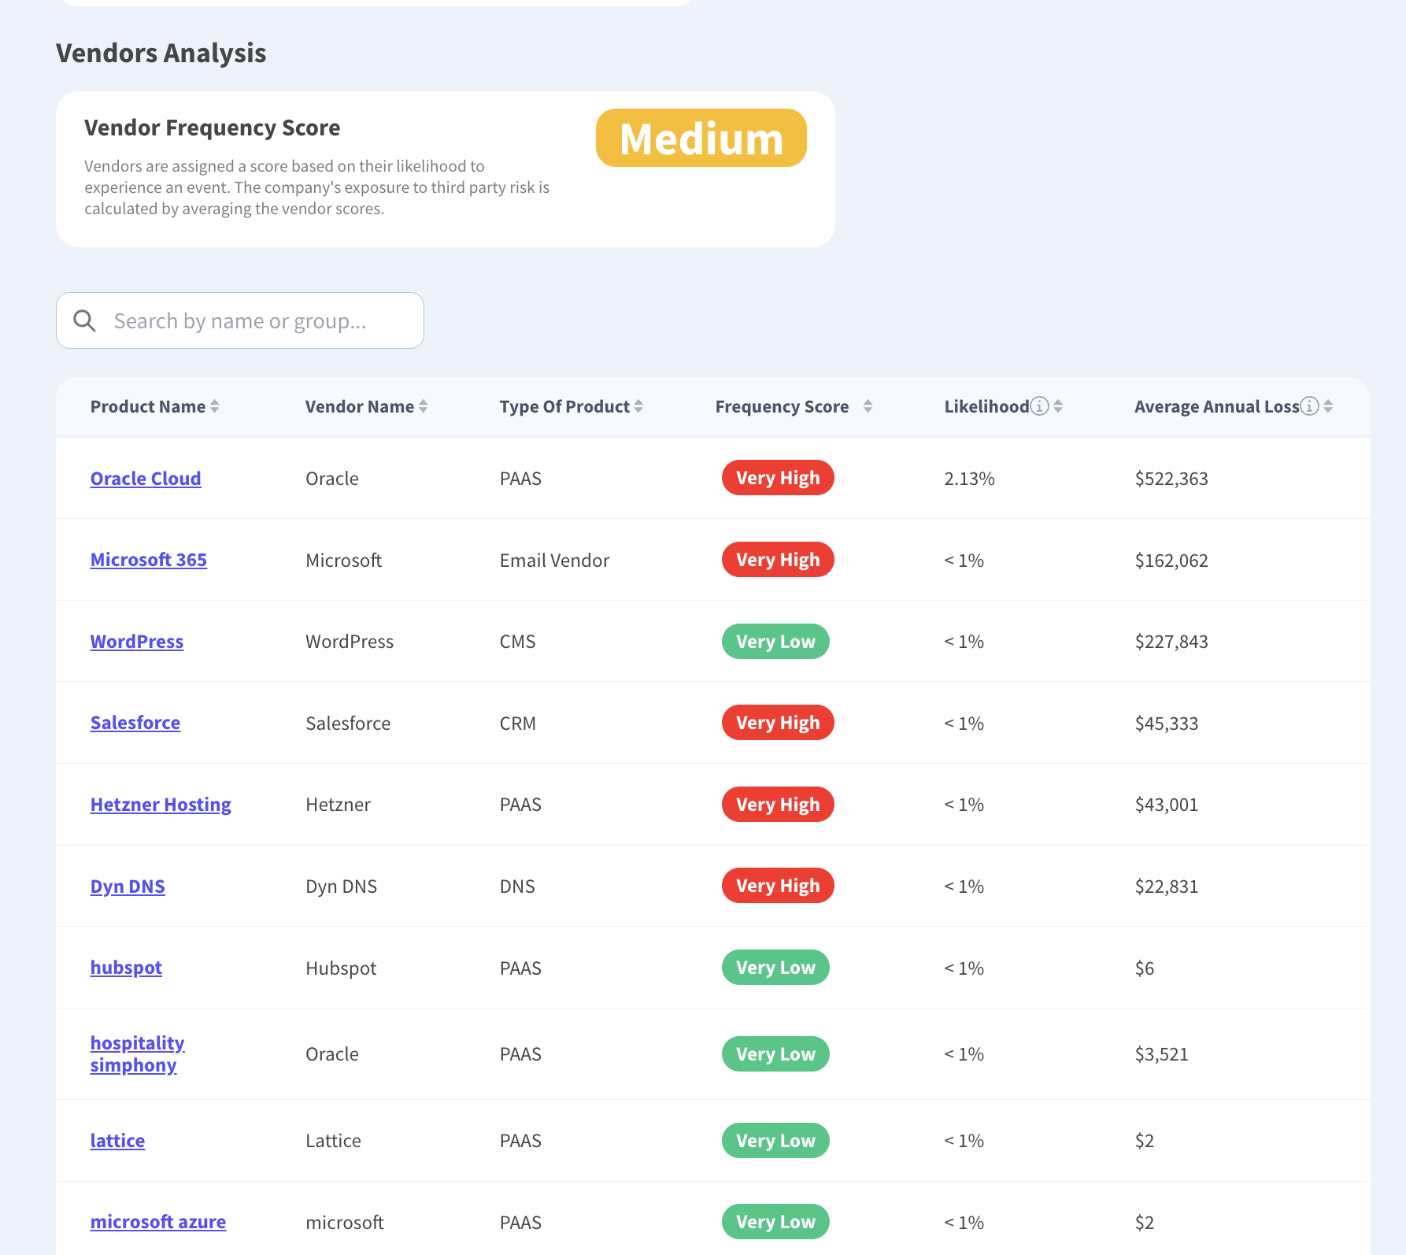This screenshot has width=1406, height=1255.
Task: Click the Vendor Frequency Score heading
Action: pyautogui.click(x=213, y=128)
